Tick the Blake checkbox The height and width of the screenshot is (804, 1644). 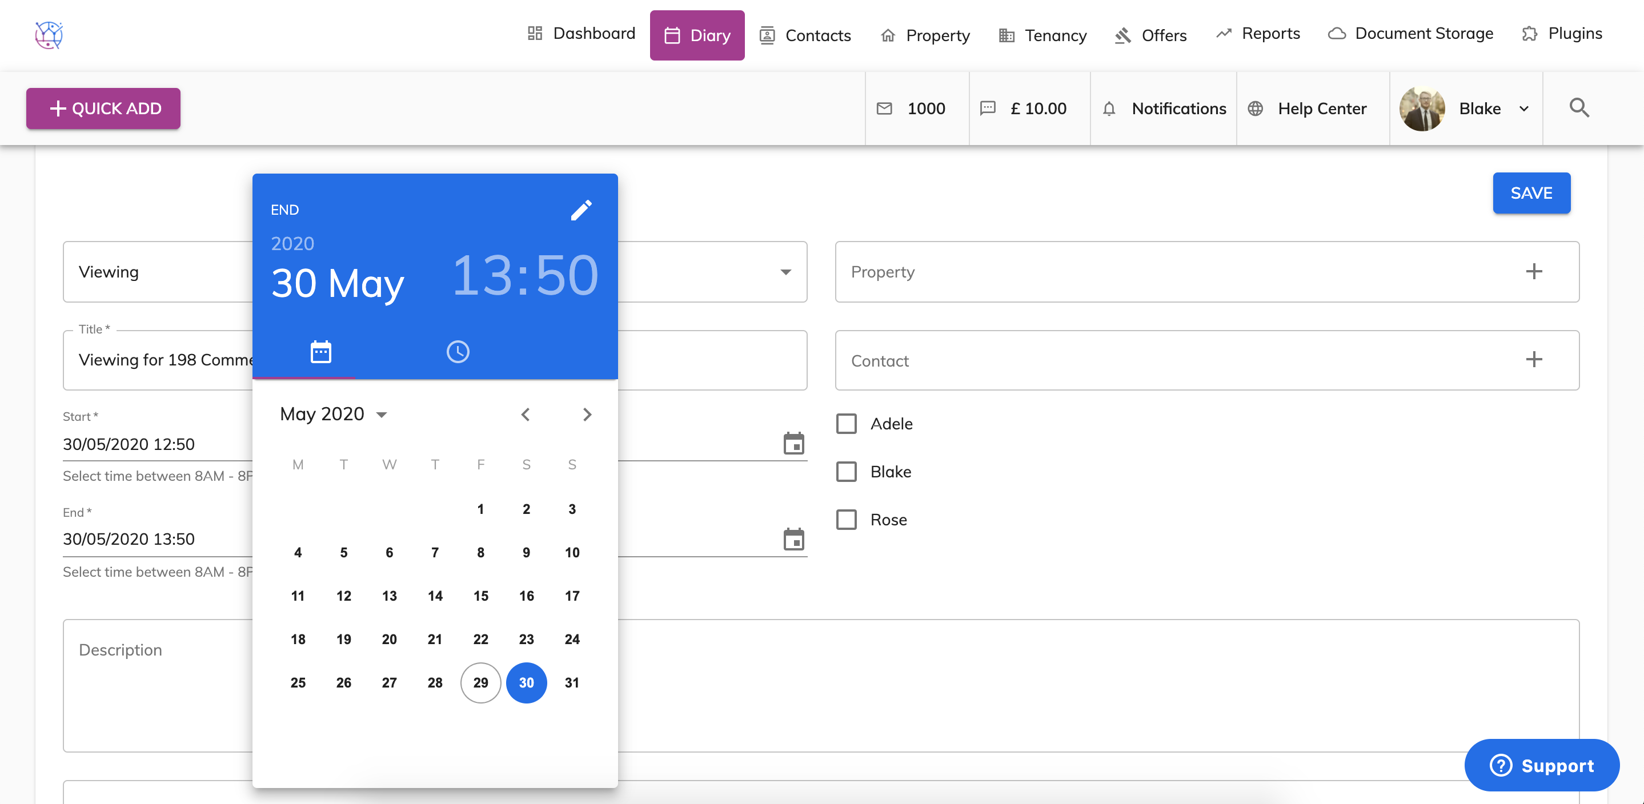846,472
